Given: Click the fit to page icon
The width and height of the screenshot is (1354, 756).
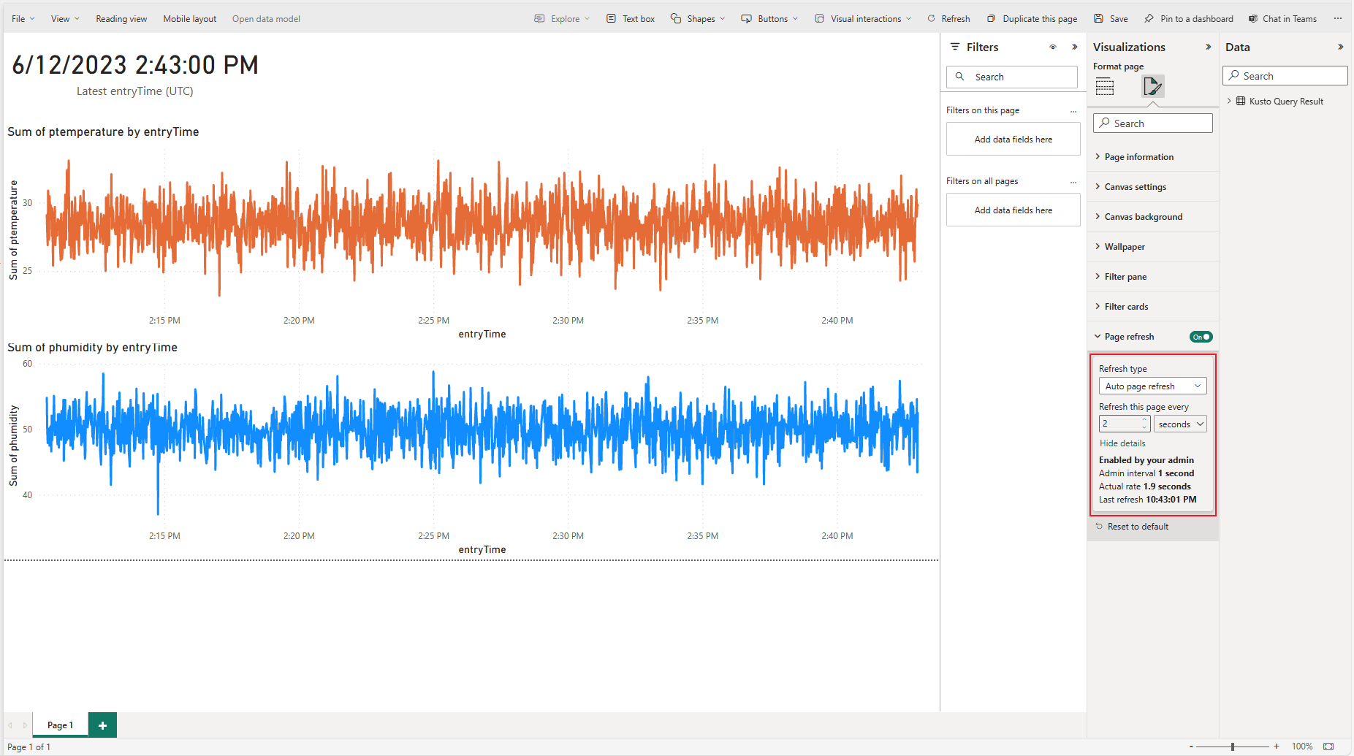Looking at the screenshot, I should coord(1328,747).
